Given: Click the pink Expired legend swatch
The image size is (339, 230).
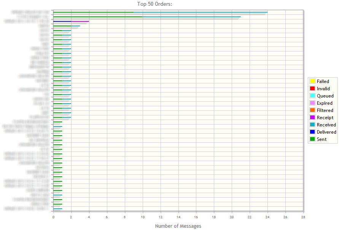Looking at the screenshot, I should 312,103.
